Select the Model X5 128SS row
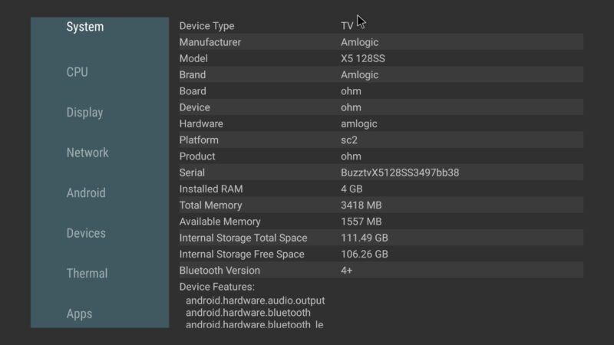 point(380,59)
